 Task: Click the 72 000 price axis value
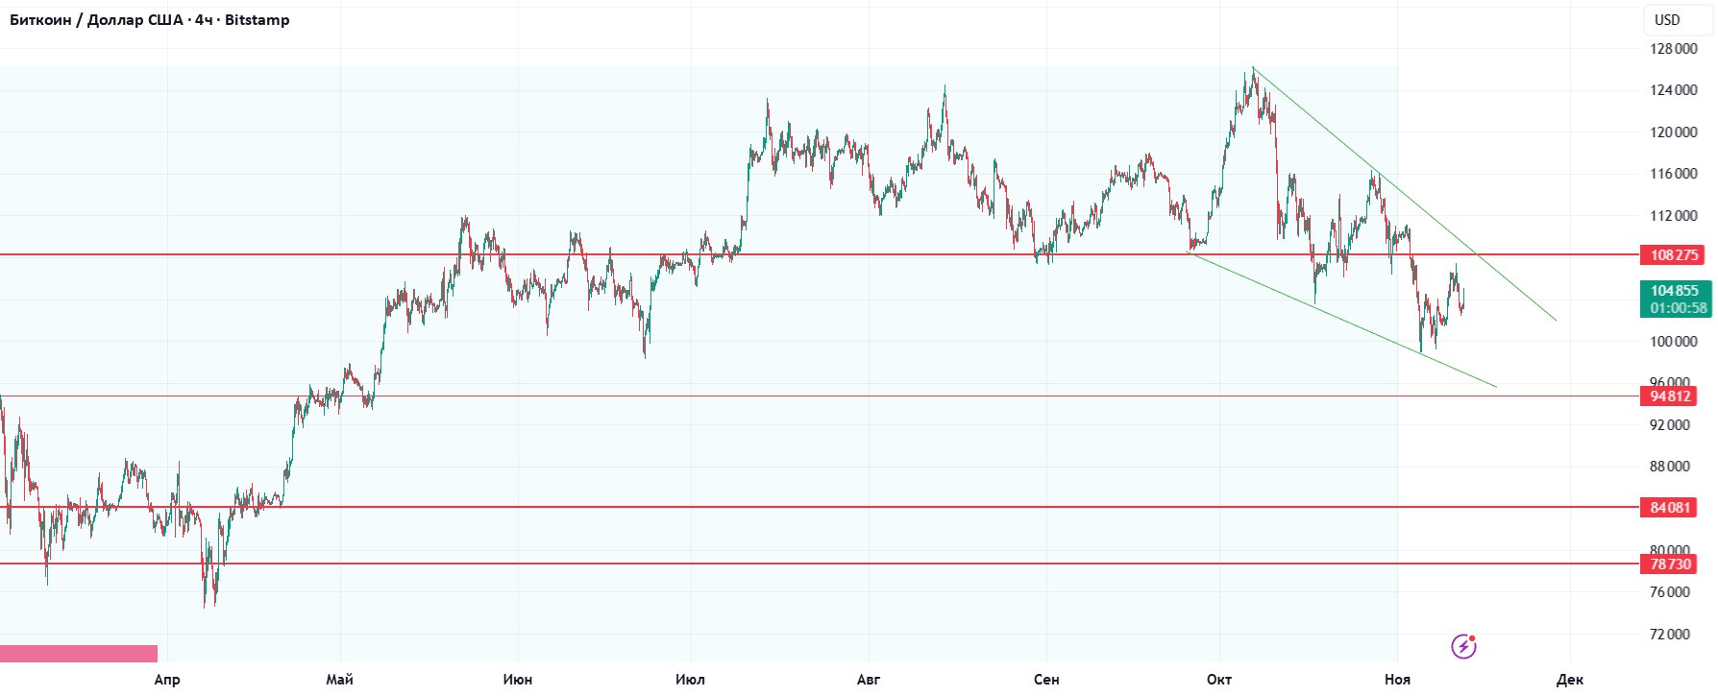1670,634
